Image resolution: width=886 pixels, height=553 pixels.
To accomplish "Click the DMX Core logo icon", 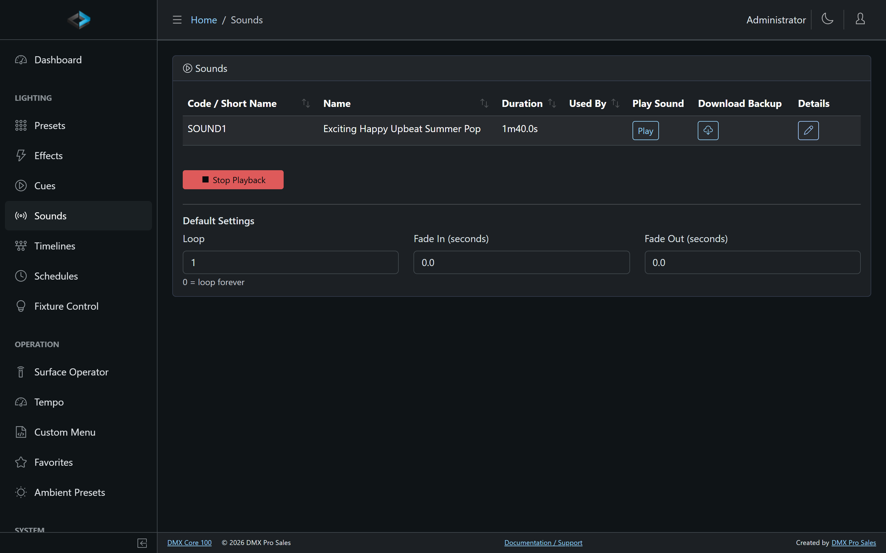I will pos(79,20).
